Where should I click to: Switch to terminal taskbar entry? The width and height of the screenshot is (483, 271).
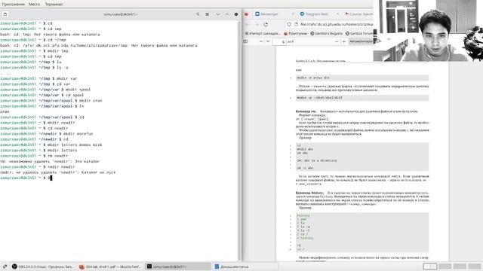click(x=178, y=266)
